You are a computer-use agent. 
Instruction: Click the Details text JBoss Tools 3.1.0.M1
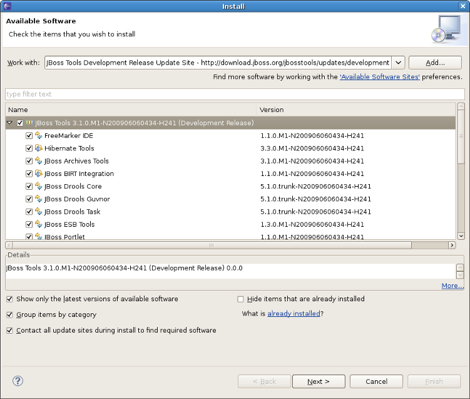(125, 268)
